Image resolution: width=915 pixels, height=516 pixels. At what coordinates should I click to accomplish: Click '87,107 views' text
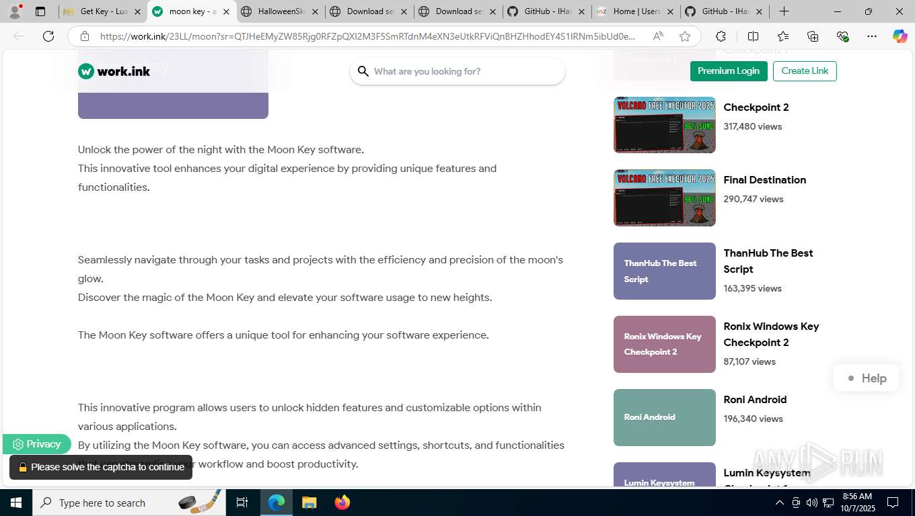[x=749, y=361]
